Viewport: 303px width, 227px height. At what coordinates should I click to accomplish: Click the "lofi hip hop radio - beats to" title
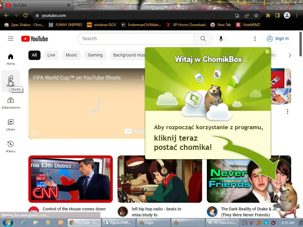(x=157, y=209)
